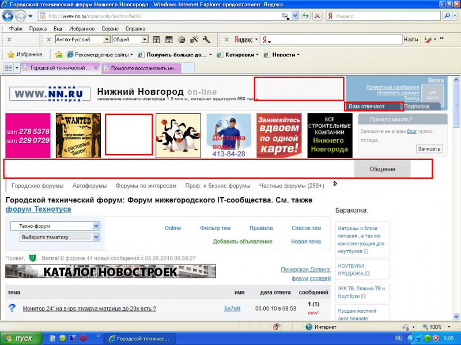Open Автофорумы navigation item
Image resolution: width=461 pixels, height=345 pixels.
[89, 186]
